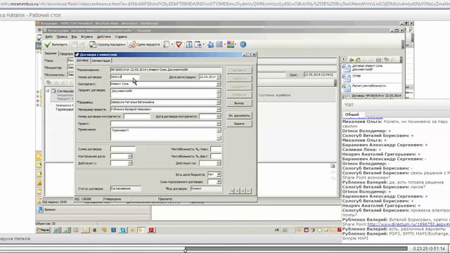Click the Пуск start button on remote taskbar

click(x=43, y=230)
